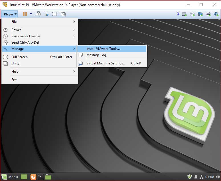
Task: Enter full screen via toolbar icon
Action: [55, 14]
